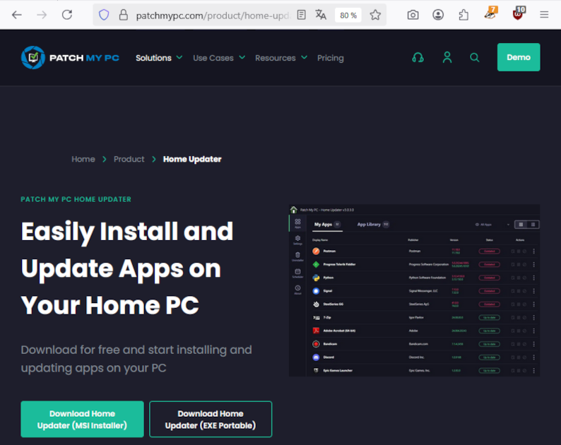Click the 80 % zoom indicator
The height and width of the screenshot is (445, 561).
tap(348, 16)
